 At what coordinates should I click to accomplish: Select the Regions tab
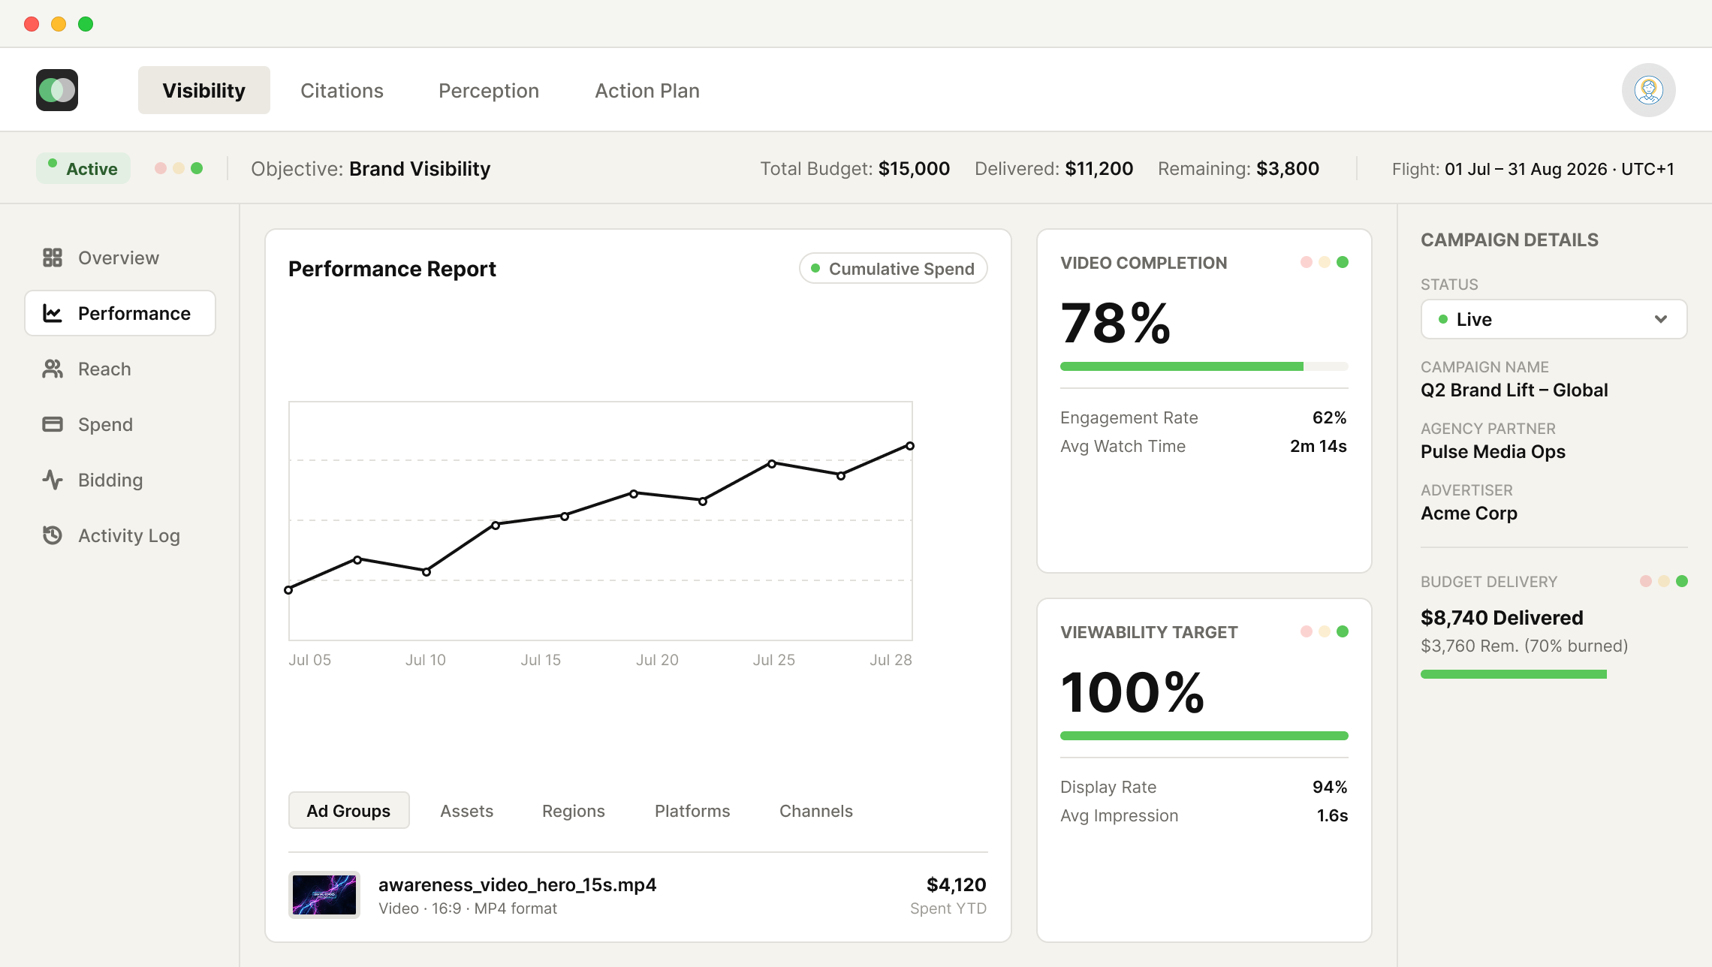tap(573, 811)
